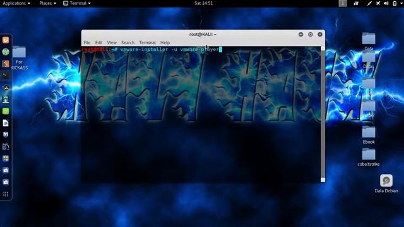Image resolution: width=404 pixels, height=227 pixels.
Task: Open the topmost Data folder on desktop
Action: tap(369, 42)
